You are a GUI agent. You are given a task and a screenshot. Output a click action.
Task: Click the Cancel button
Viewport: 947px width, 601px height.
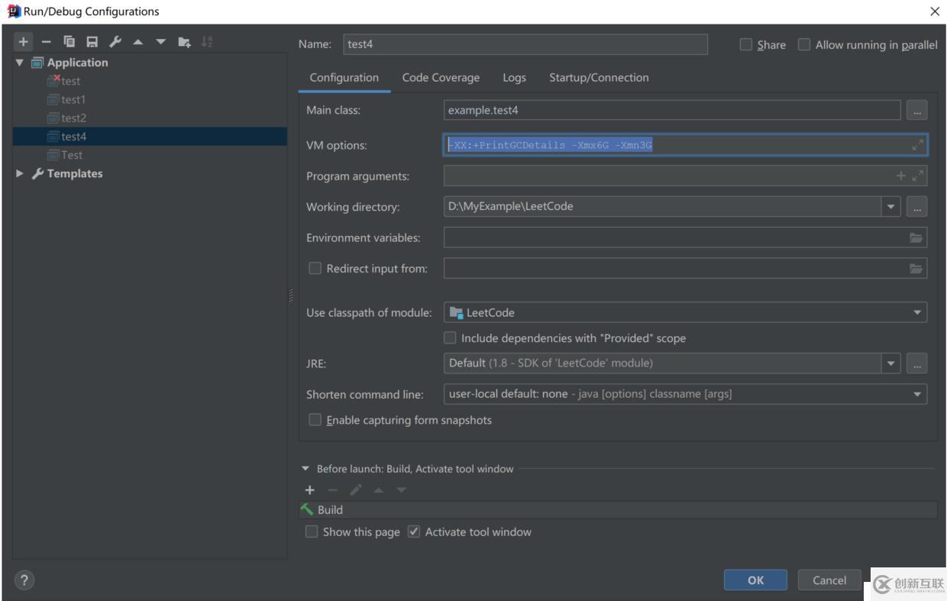(829, 580)
